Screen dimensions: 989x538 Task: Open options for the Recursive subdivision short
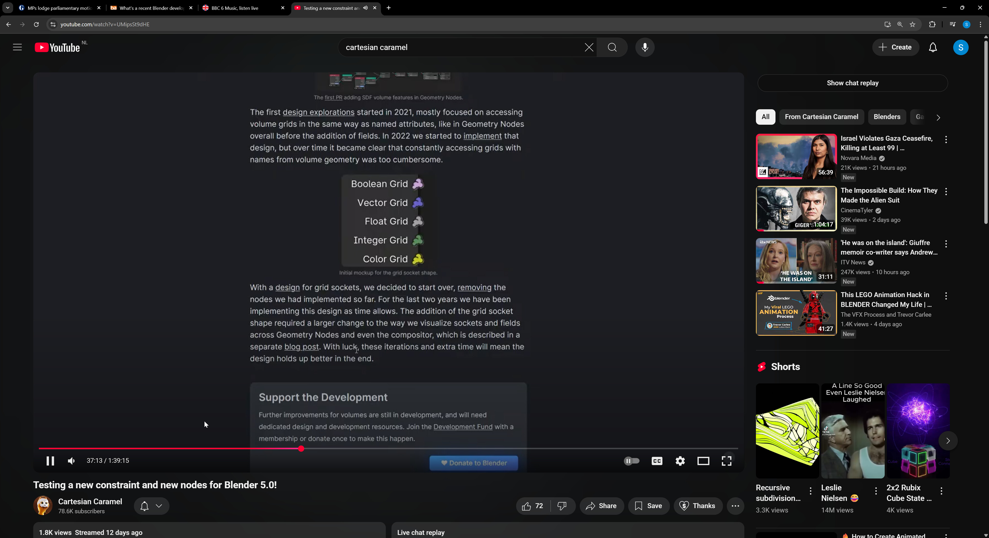[x=811, y=491]
